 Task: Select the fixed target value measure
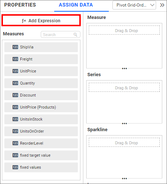tap(41, 155)
